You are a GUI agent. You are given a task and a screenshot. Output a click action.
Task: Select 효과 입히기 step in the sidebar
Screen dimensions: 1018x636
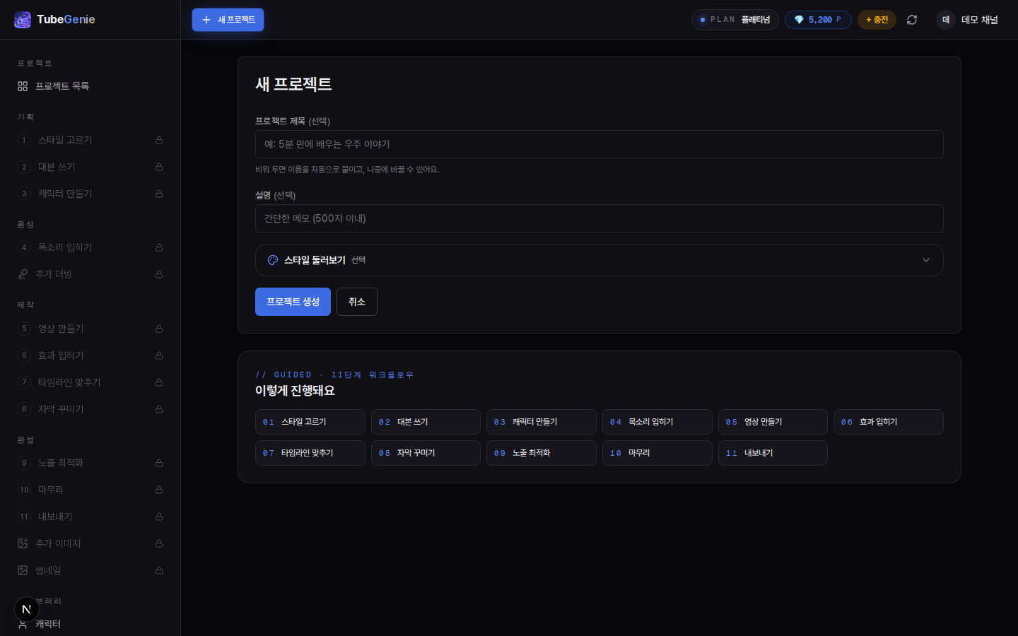pyautogui.click(x=90, y=355)
